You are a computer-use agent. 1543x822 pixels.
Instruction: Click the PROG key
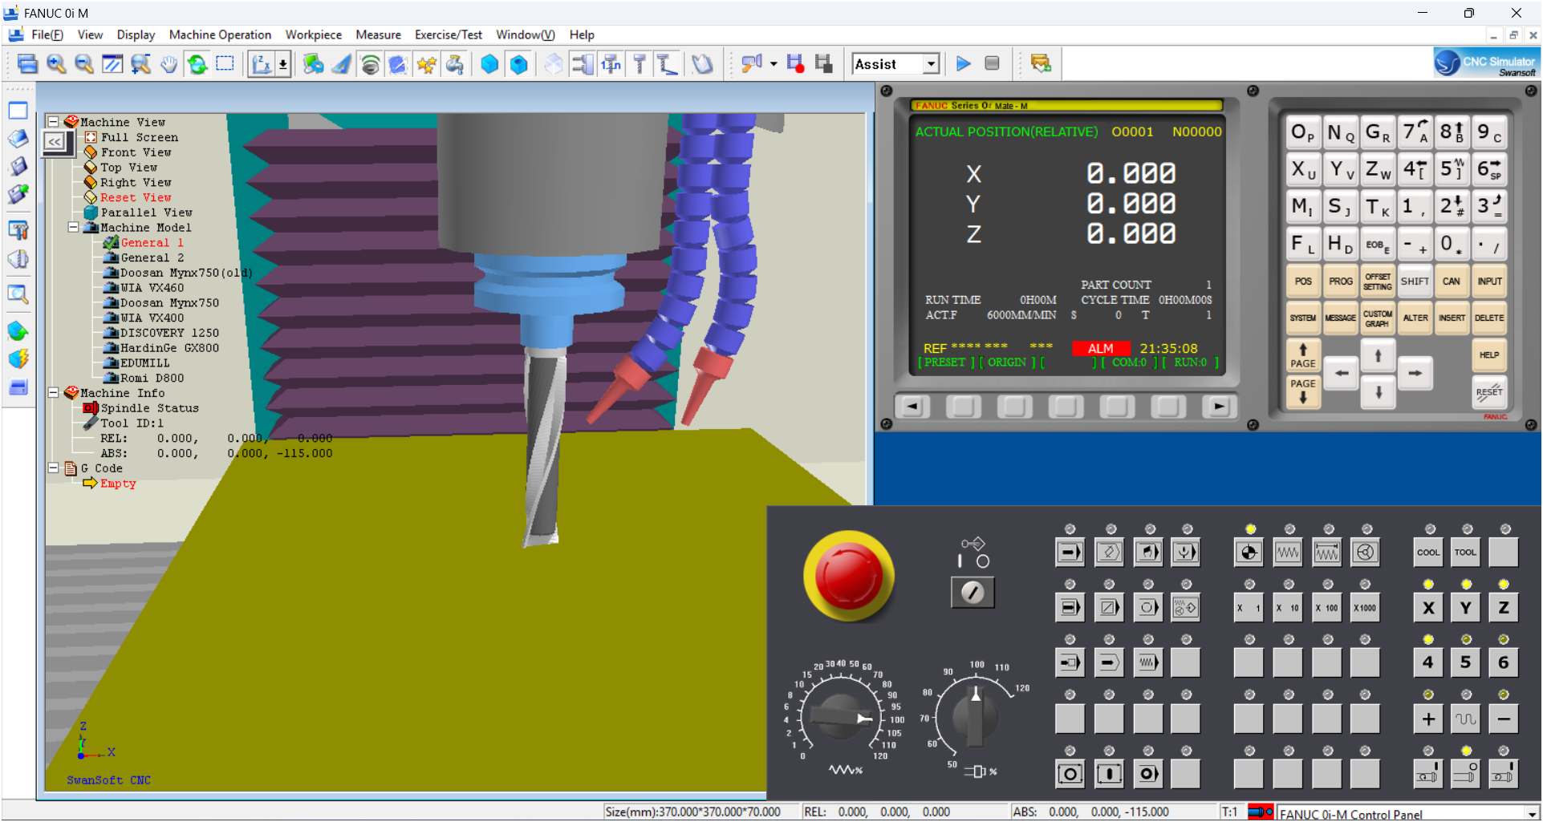tap(1340, 281)
